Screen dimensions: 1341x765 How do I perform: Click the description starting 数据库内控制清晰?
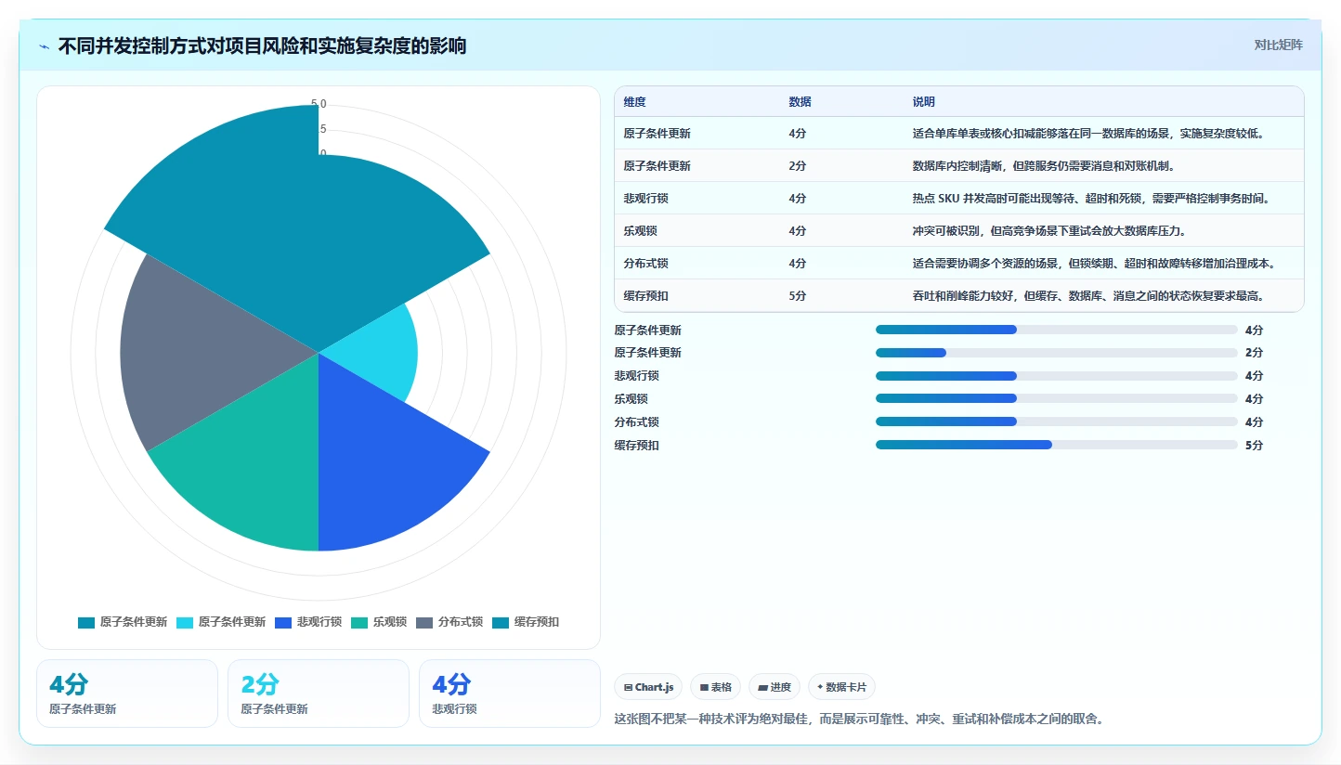pos(1045,166)
